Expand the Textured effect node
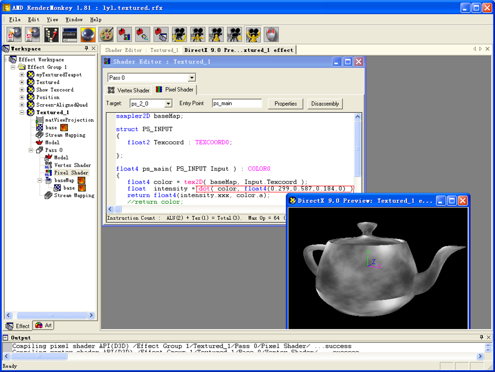This screenshot has width=495, height=372. pos(22,82)
